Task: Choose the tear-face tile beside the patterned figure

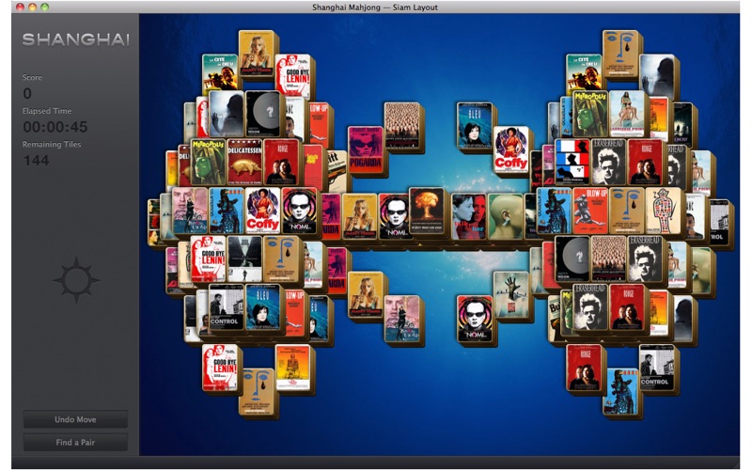Action: point(627,211)
